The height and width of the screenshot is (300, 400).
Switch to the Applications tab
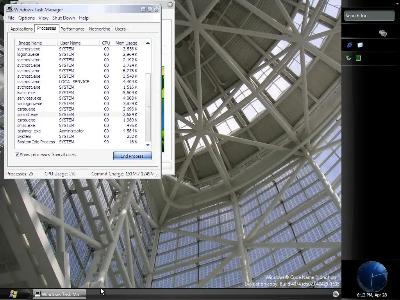tap(21, 29)
